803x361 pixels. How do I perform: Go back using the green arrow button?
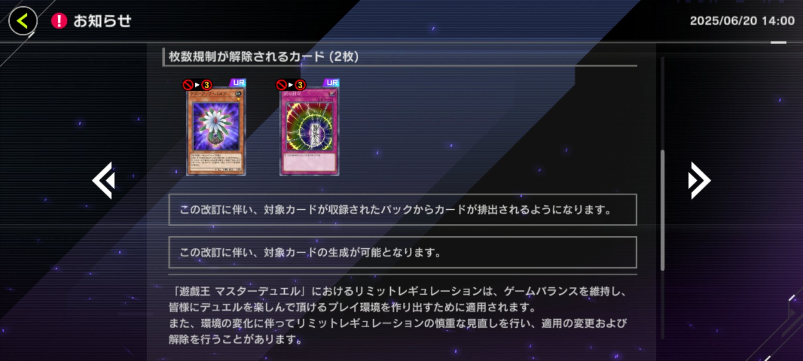[23, 21]
